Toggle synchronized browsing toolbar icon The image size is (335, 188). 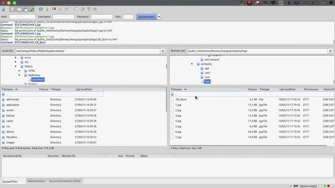[88, 9]
